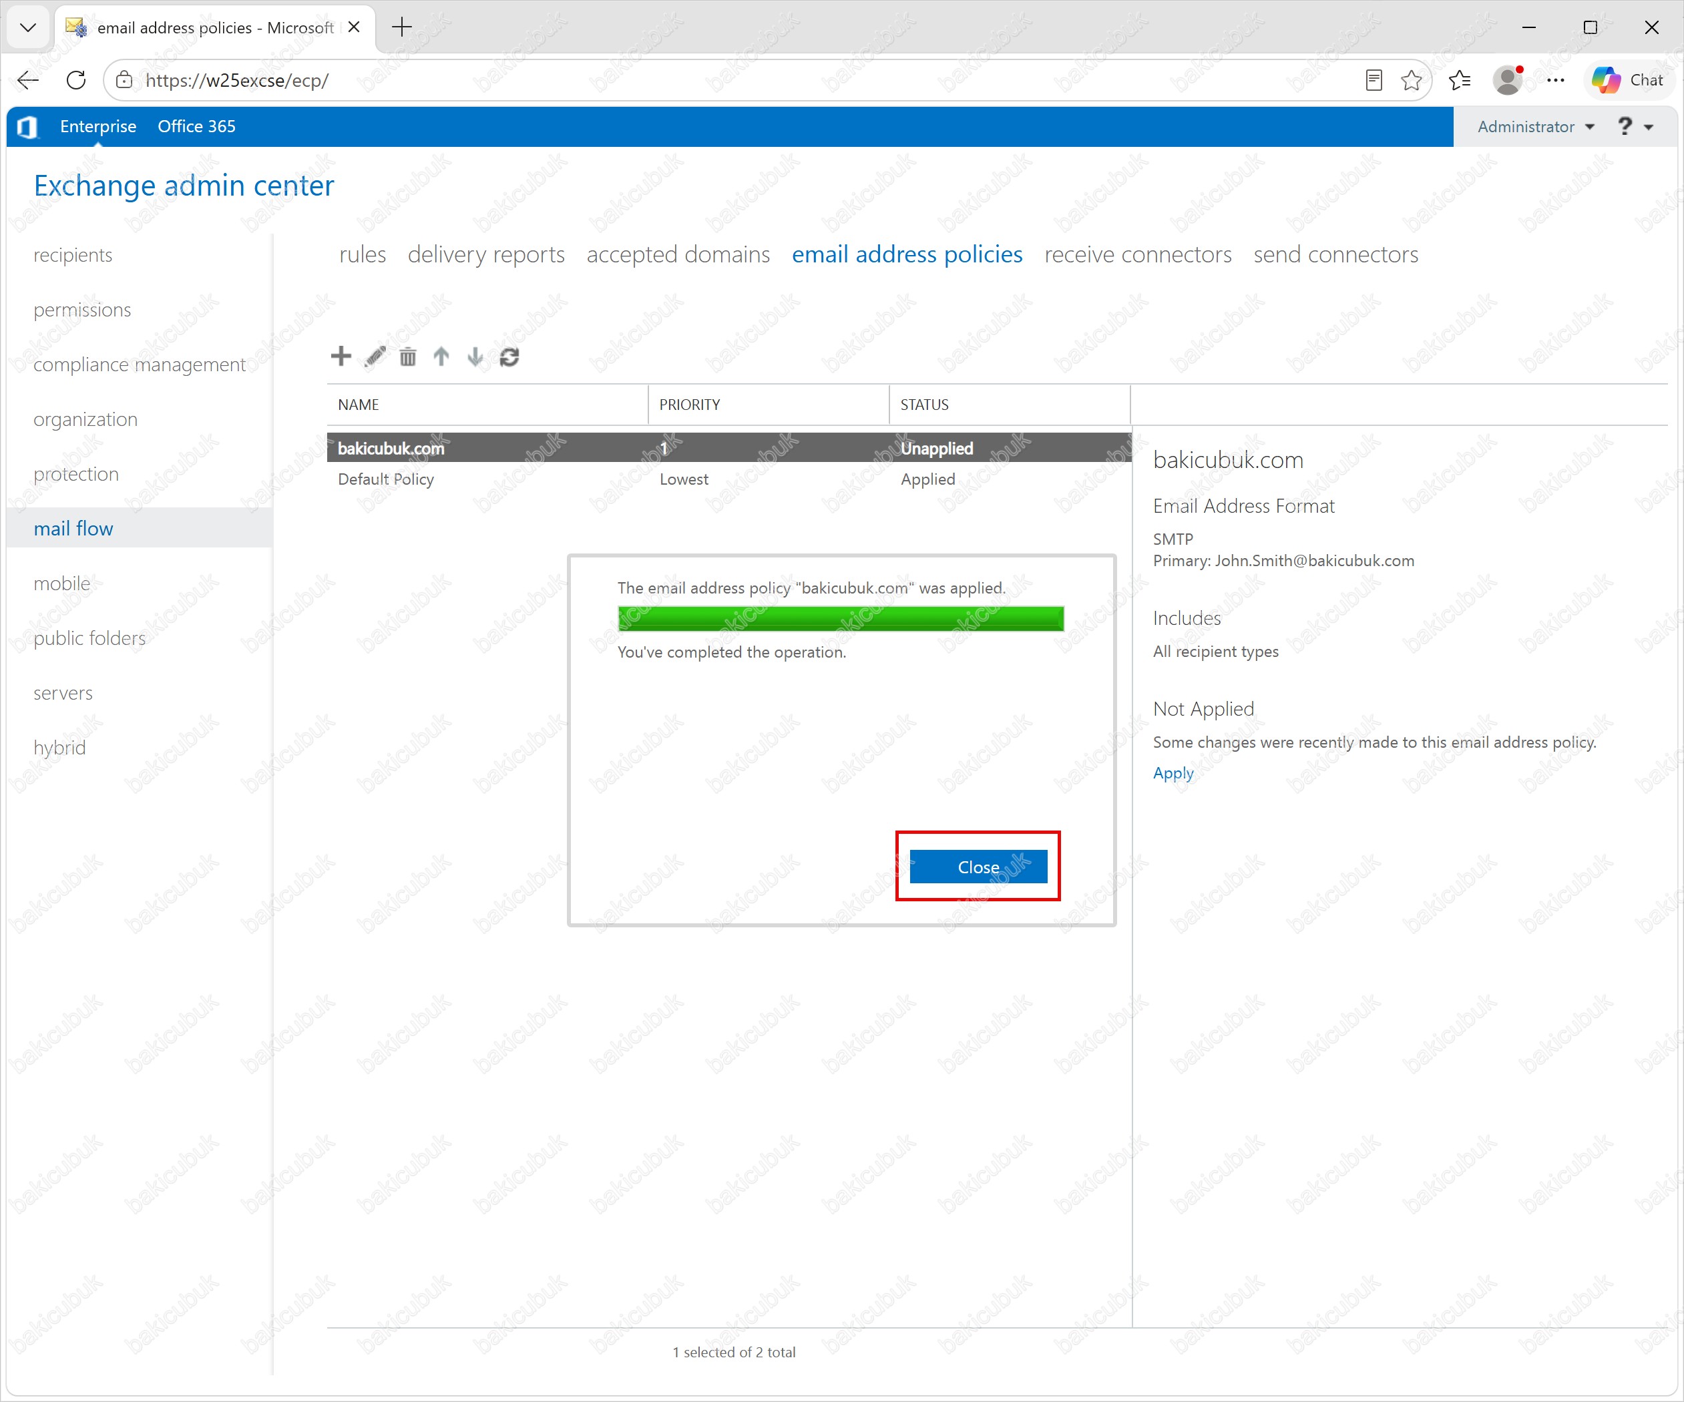
Task: Click the Office logo icon
Action: coord(27,127)
